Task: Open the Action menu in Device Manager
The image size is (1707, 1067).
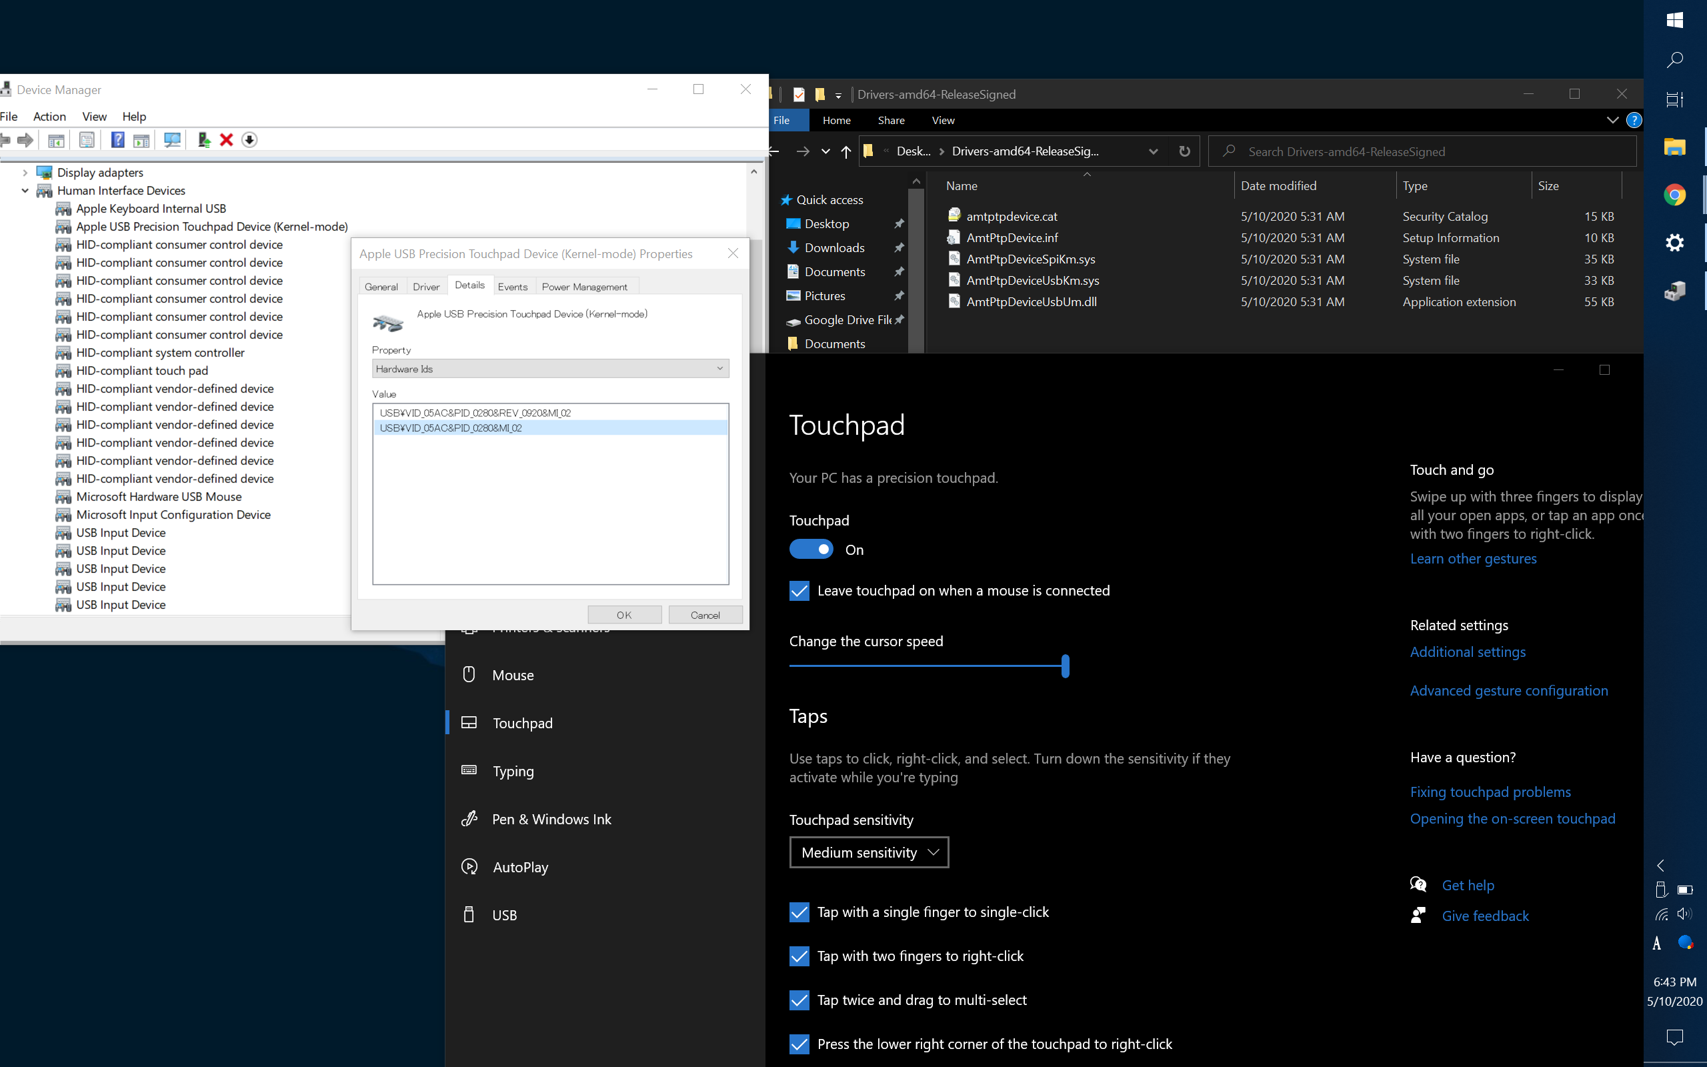Action: [49, 117]
